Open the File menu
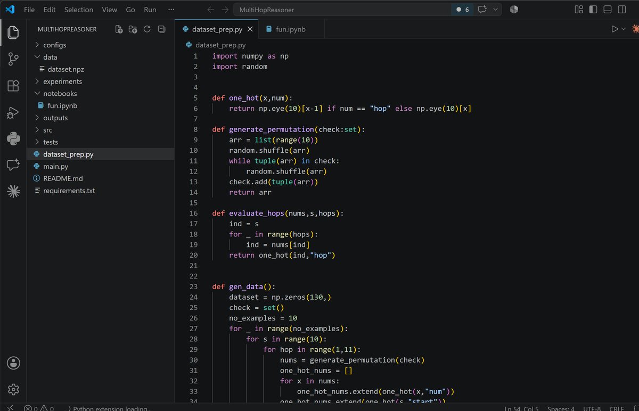This screenshot has width=639, height=411. click(29, 10)
